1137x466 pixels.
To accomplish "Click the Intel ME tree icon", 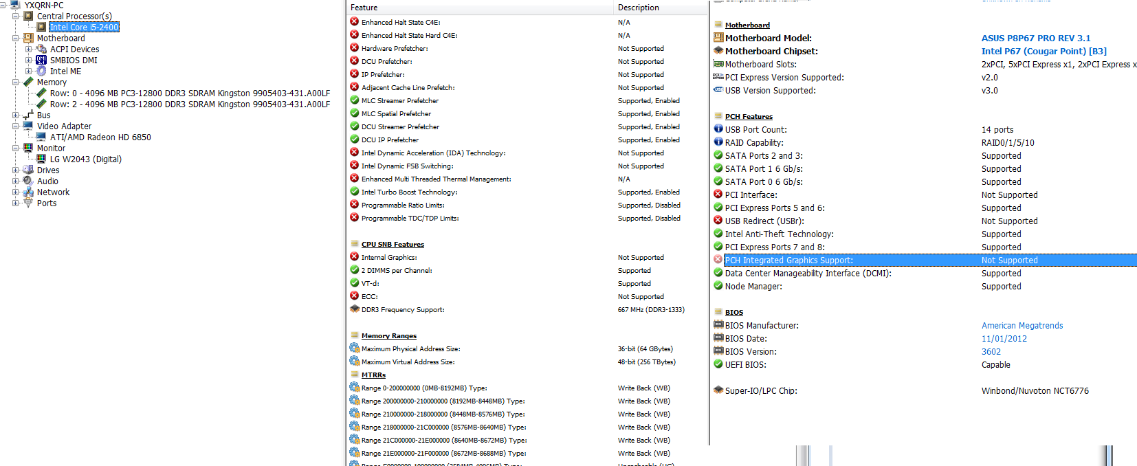I will (41, 71).
